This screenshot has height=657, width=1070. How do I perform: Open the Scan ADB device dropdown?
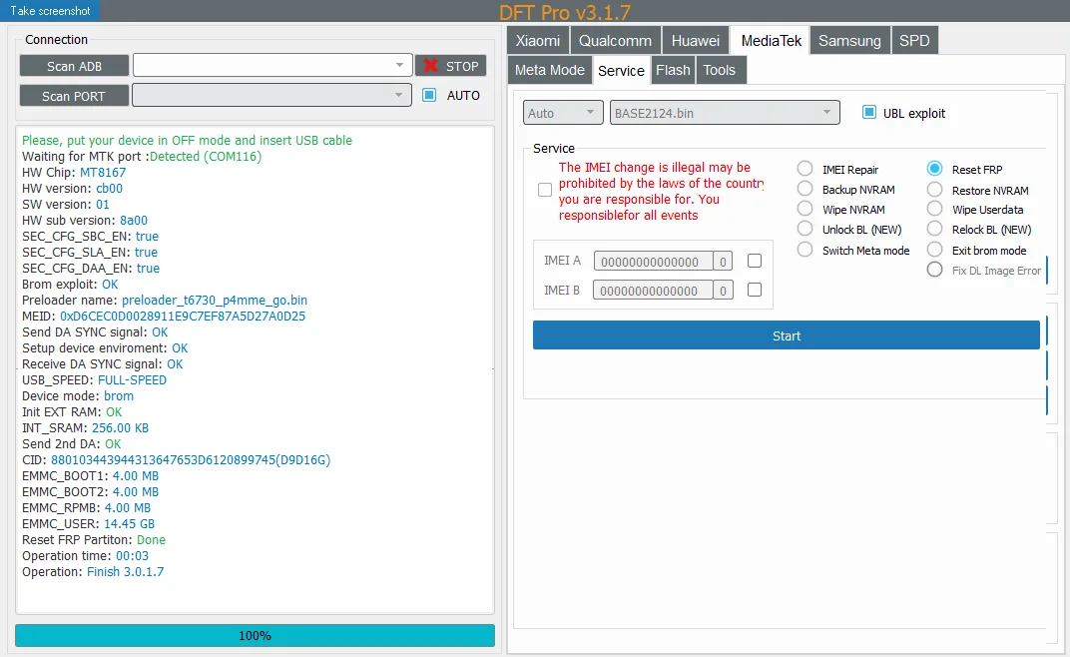point(272,65)
